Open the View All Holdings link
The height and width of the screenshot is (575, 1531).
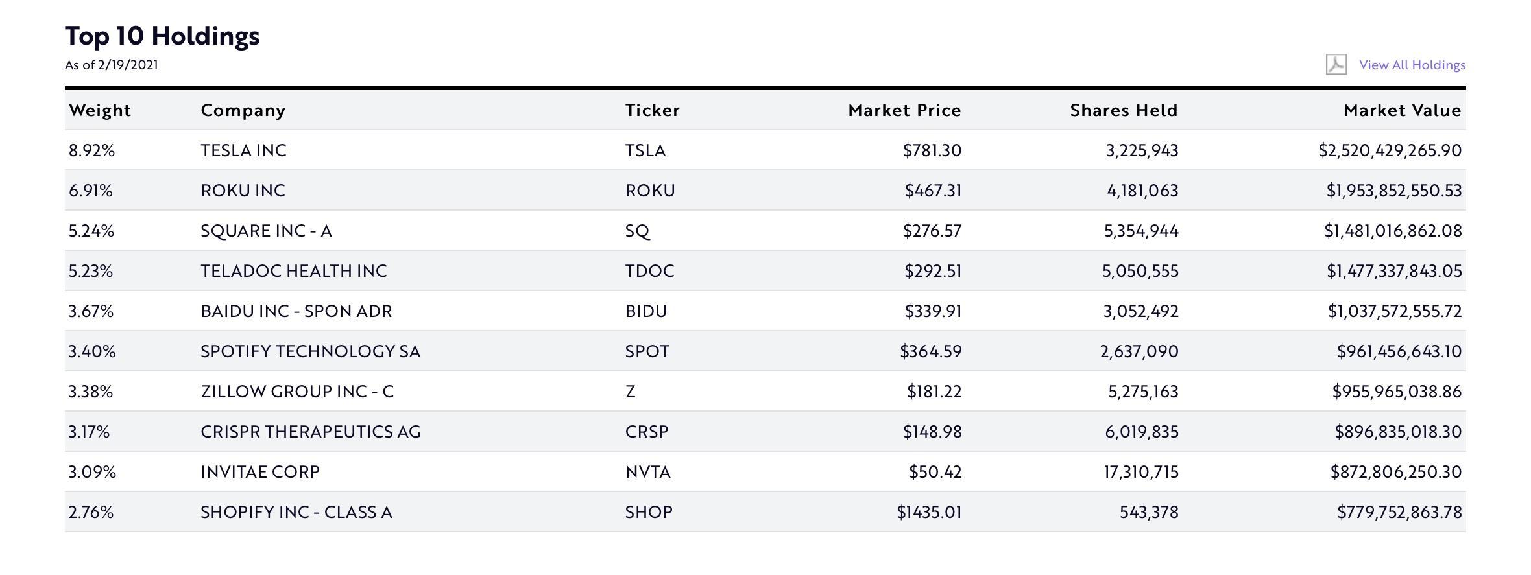(x=1412, y=65)
